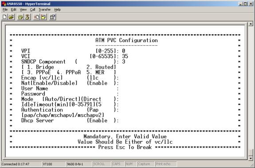The width and height of the screenshot is (255, 168).
Task: Click the vertical scrollbar thumb
Action: point(251,152)
